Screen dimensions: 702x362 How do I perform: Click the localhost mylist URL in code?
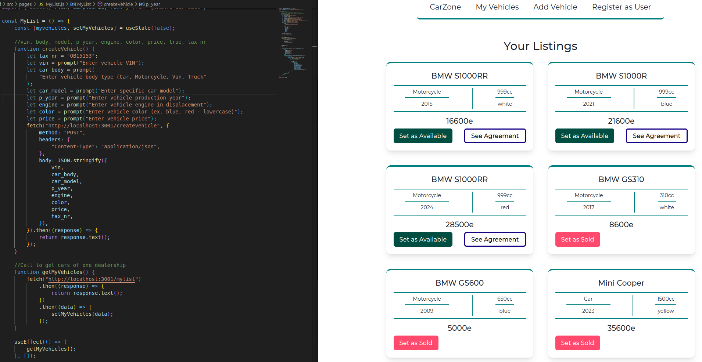[x=92, y=279]
